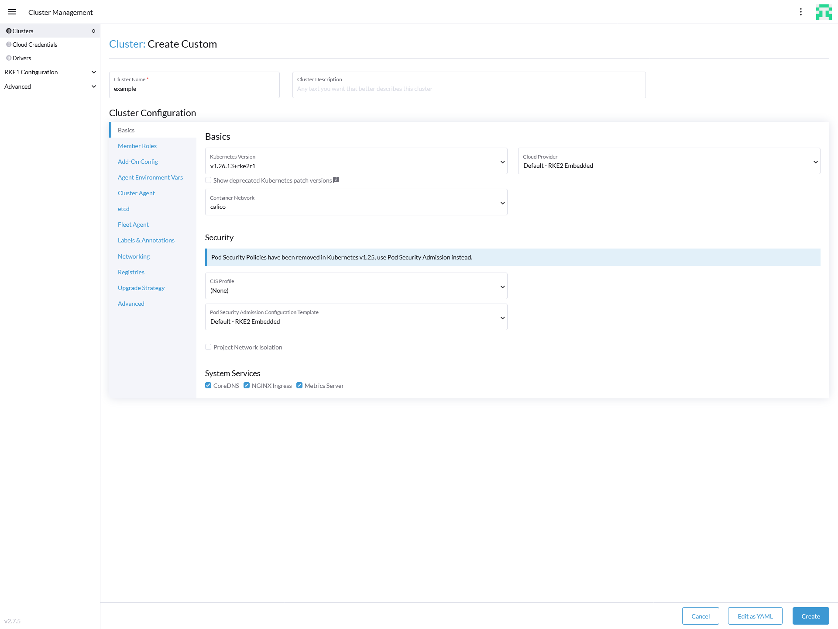This screenshot has height=629, width=838.
Task: Open the kebab menu in the header
Action: point(801,12)
